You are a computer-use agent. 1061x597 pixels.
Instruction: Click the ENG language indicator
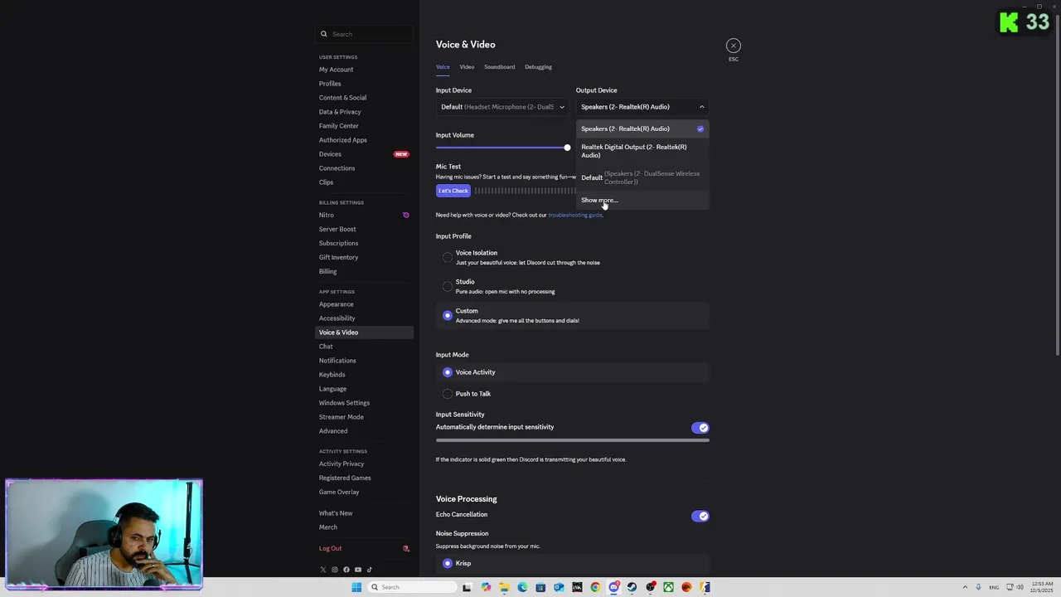click(x=994, y=587)
